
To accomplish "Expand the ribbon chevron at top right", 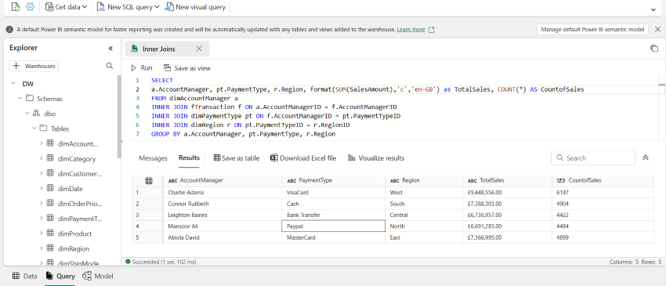I will pos(653,9).
